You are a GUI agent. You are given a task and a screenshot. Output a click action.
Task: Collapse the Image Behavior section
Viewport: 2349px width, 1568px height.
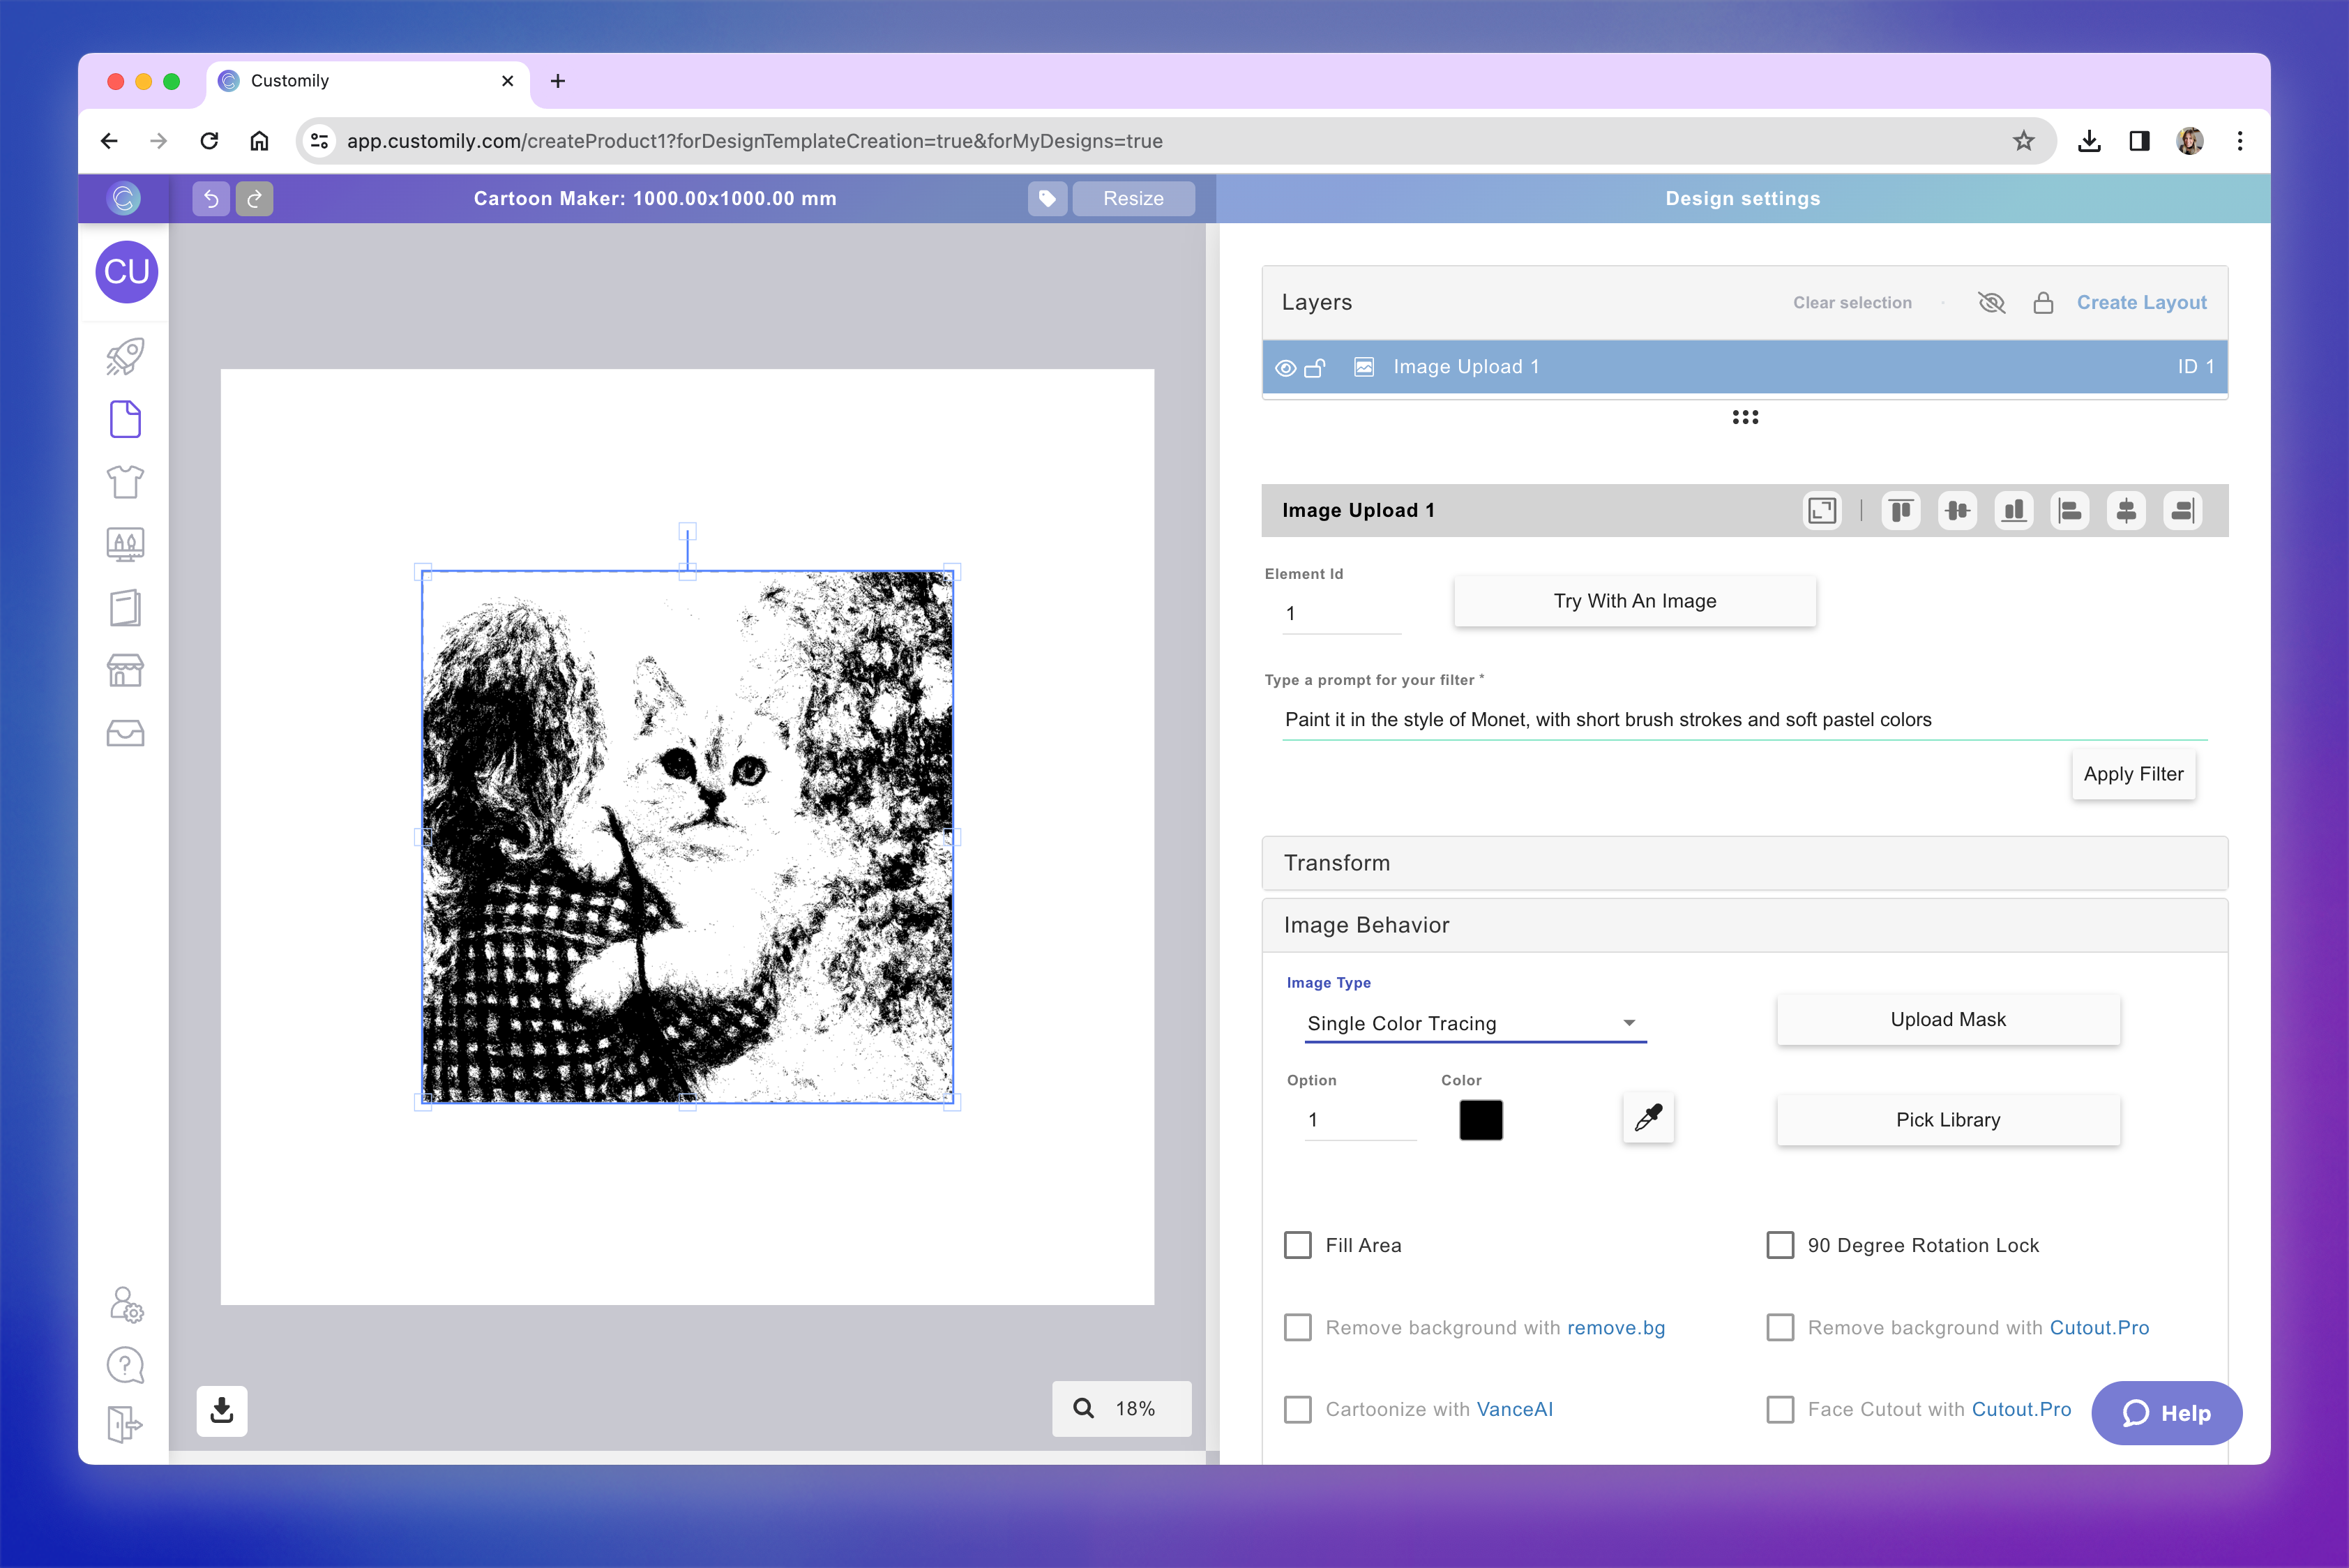1744,925
